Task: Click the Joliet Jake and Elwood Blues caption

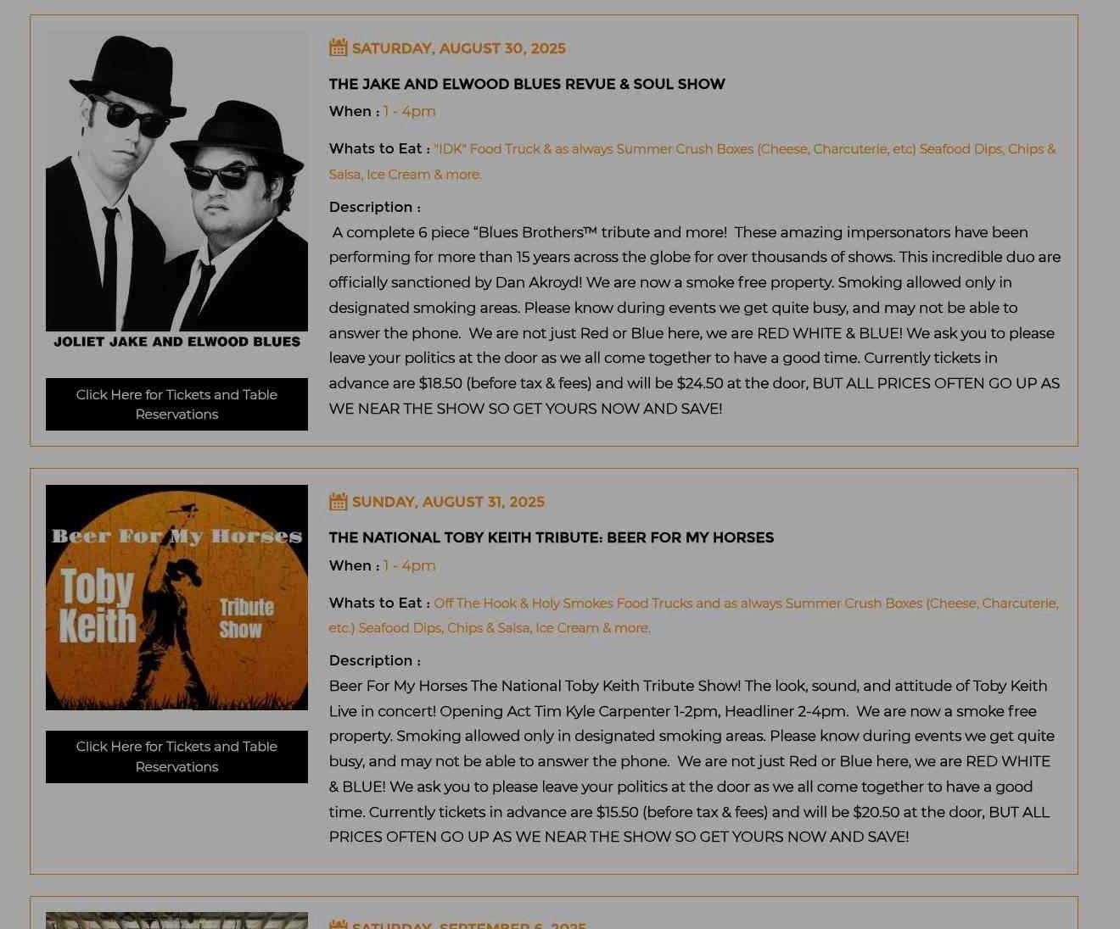Action: pos(176,342)
